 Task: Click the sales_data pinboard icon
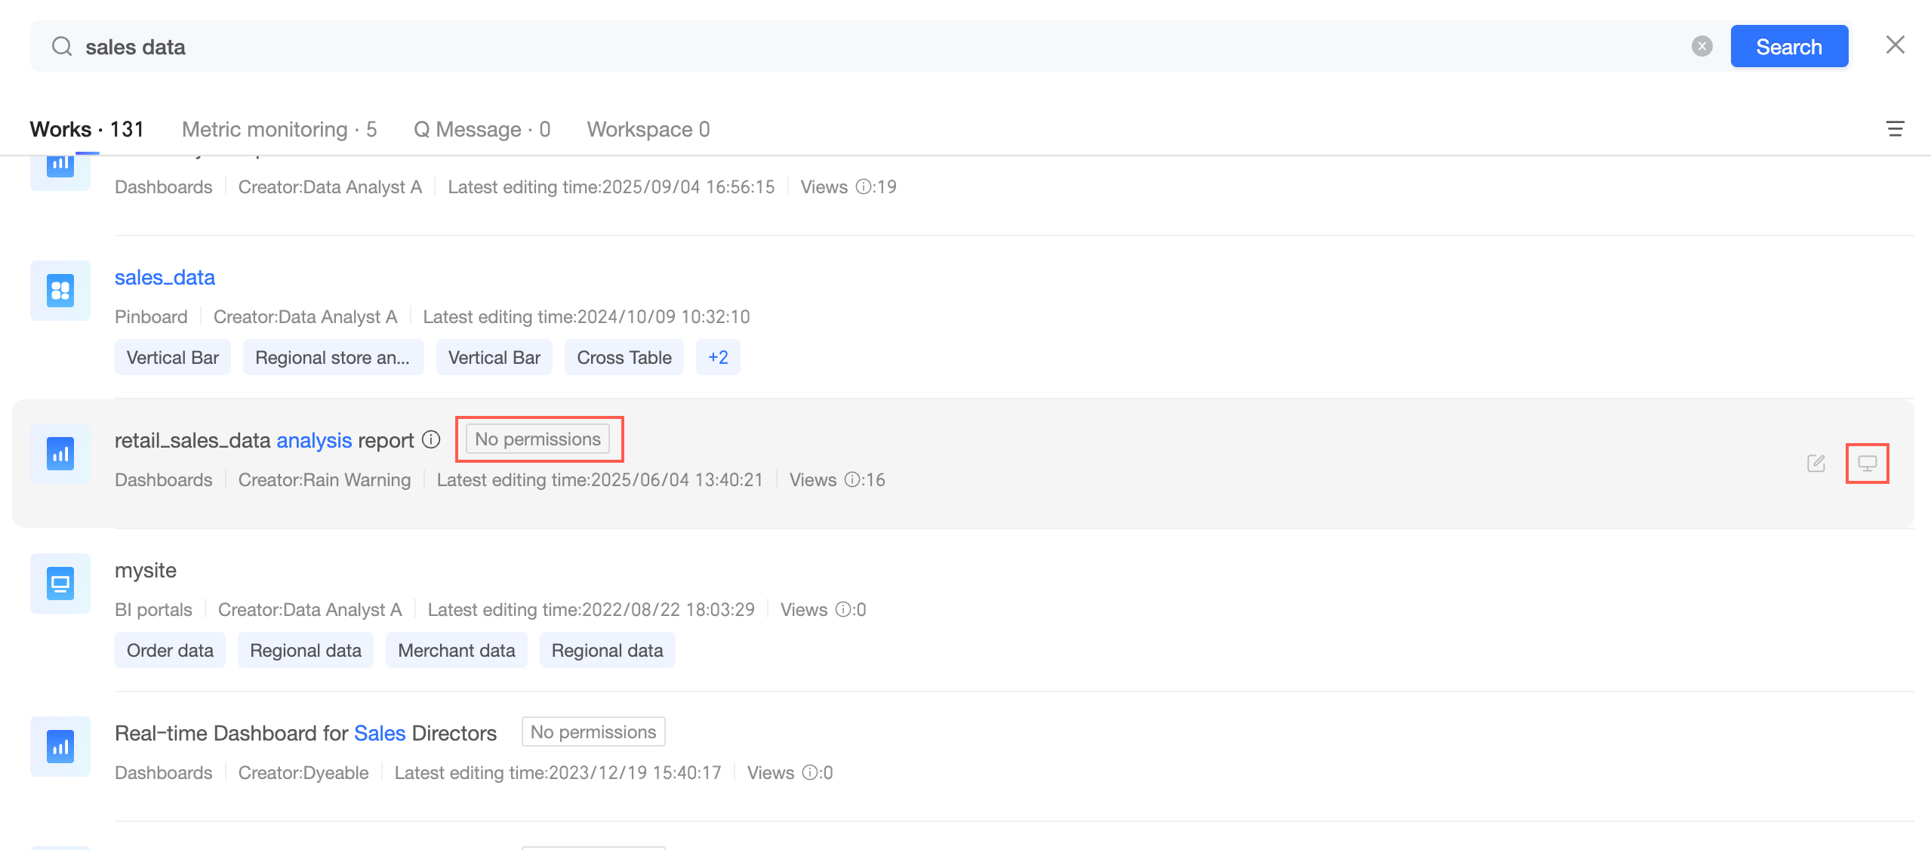60,291
